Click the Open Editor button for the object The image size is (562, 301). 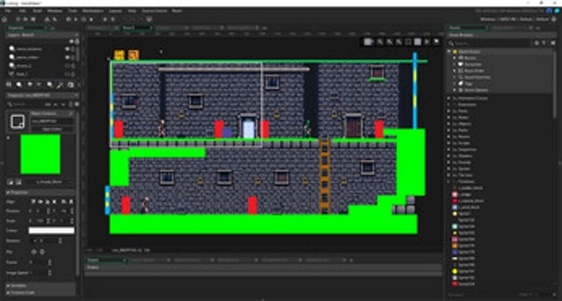pos(52,129)
